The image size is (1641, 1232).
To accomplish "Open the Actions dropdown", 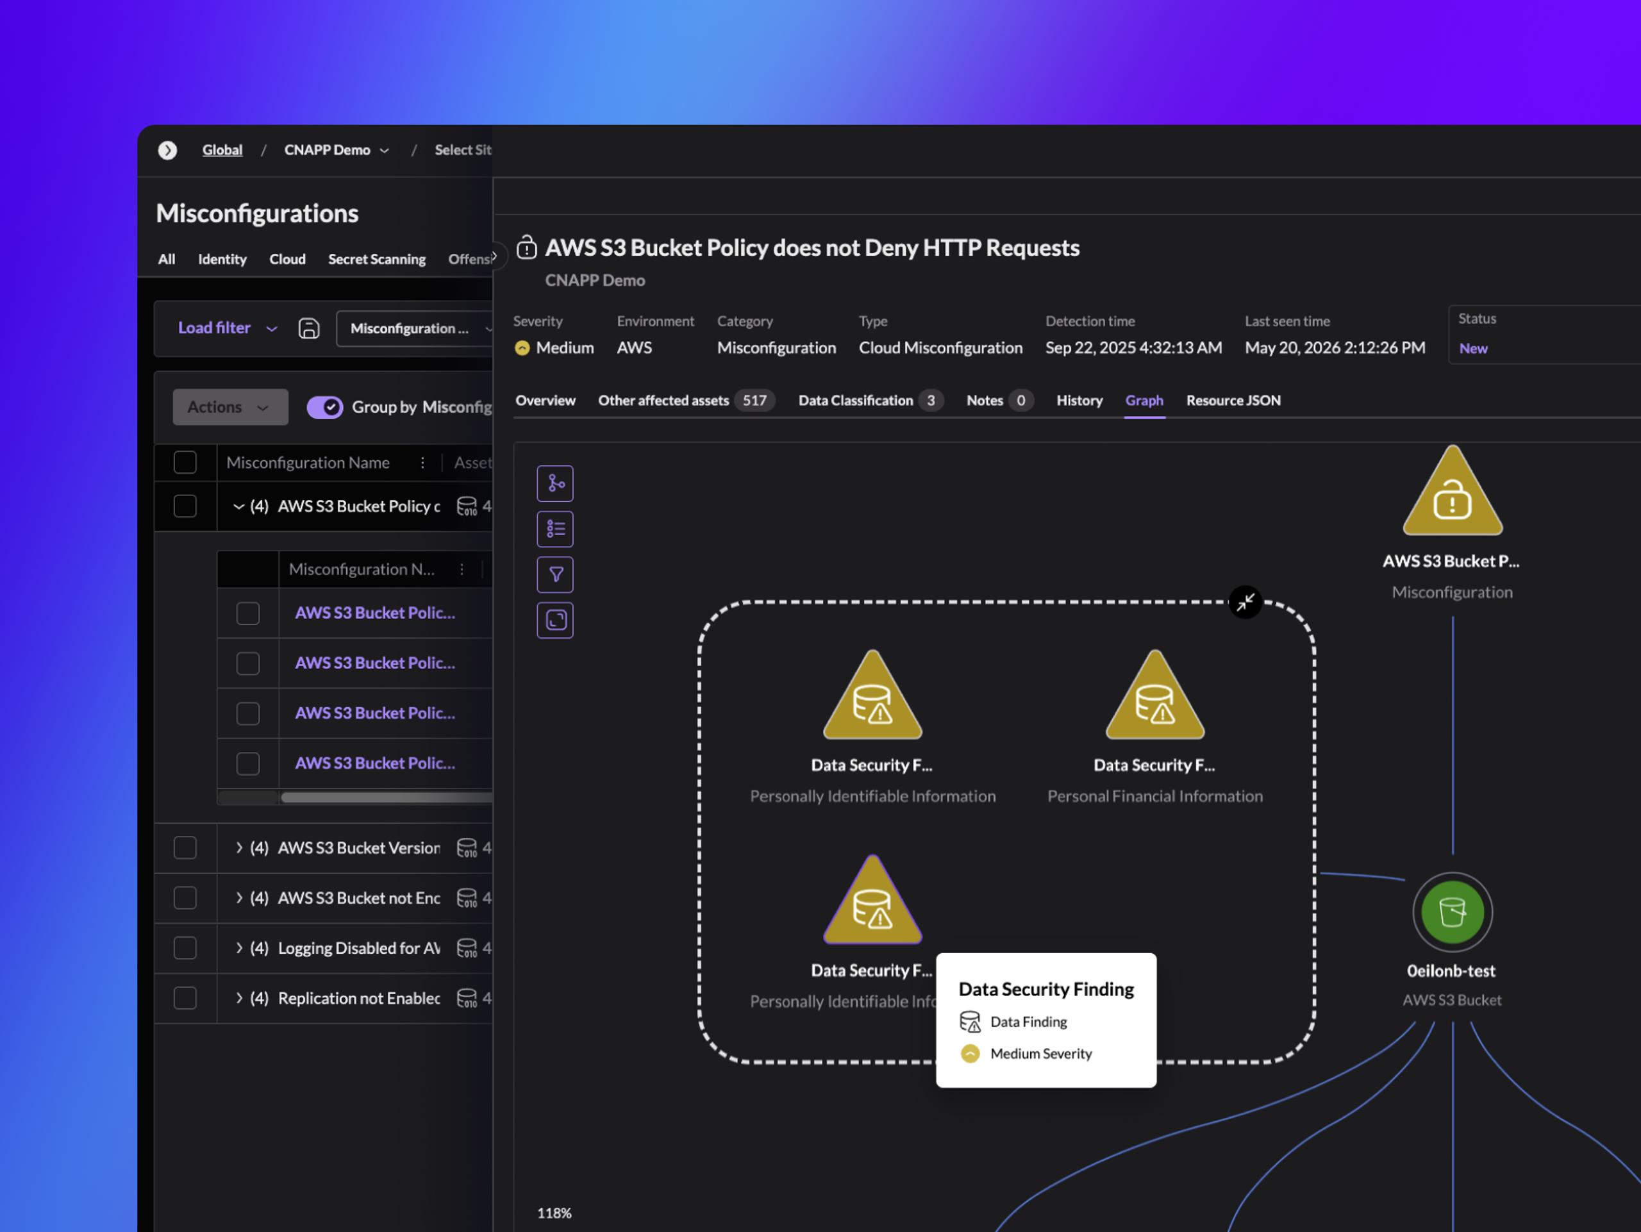I will click(230, 407).
